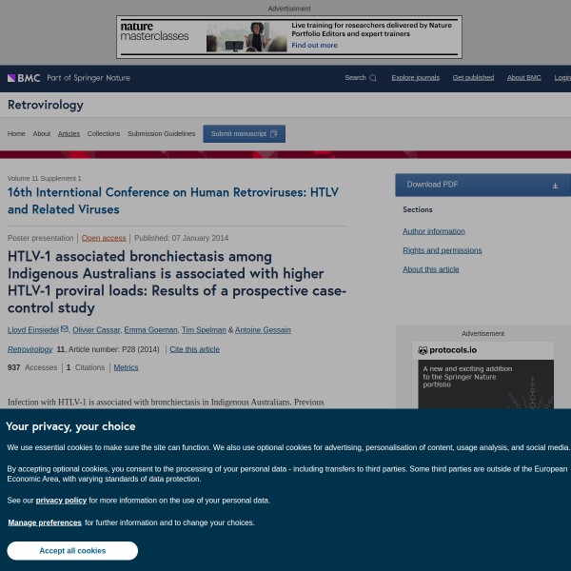Open the Articles navigation tab
The image size is (571, 571).
pyautogui.click(x=69, y=134)
